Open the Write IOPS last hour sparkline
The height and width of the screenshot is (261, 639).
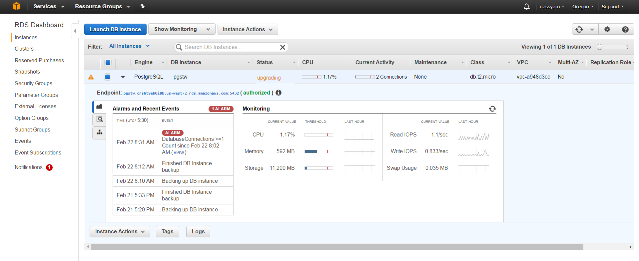pyautogui.click(x=473, y=152)
